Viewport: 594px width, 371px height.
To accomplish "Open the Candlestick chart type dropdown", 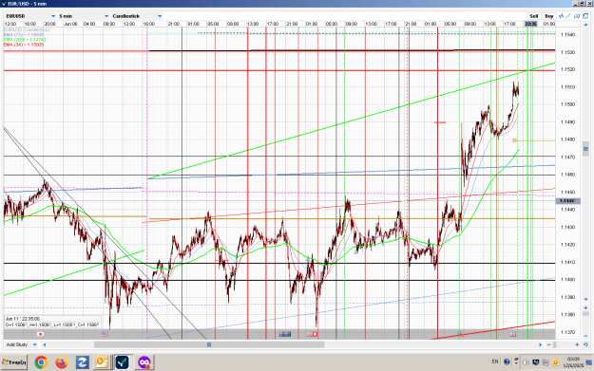I will point(137,16).
